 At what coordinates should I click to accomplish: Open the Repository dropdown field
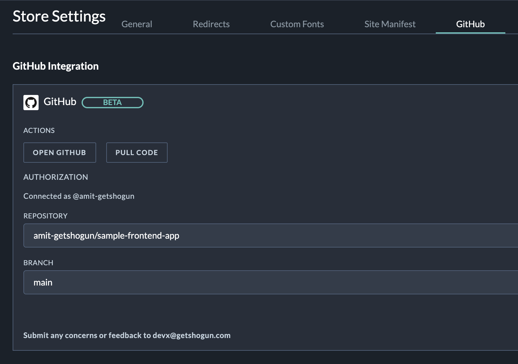[271, 235]
